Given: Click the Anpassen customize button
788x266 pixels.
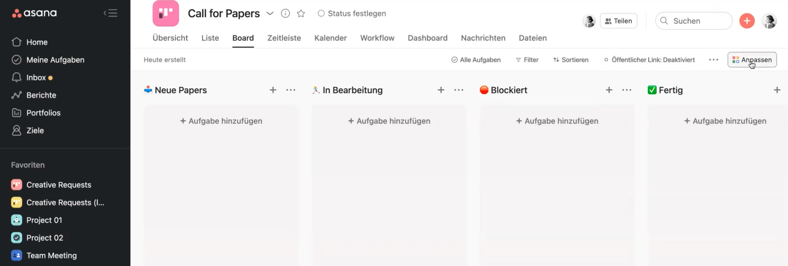Looking at the screenshot, I should coord(752,60).
